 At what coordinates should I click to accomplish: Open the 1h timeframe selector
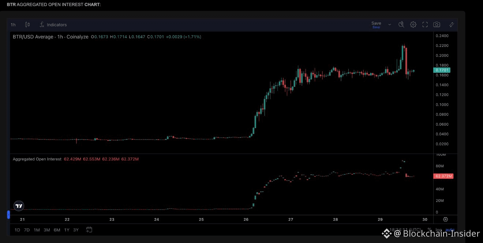tap(13, 25)
